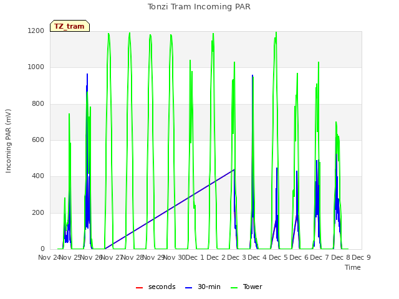Click the 400 y-axis tick label

(38, 176)
